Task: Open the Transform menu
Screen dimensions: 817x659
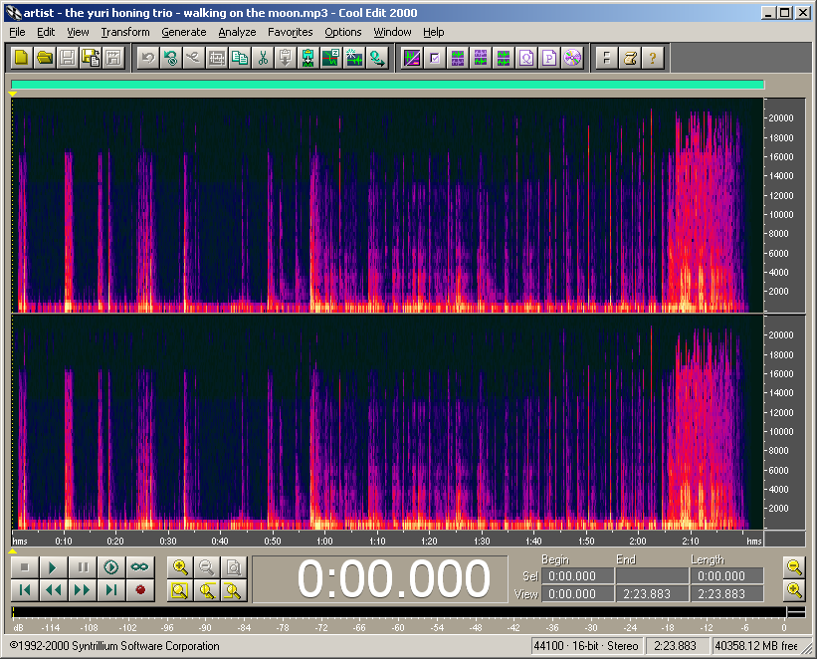Action: click(125, 32)
